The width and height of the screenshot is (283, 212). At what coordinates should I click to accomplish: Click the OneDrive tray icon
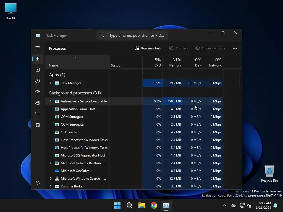[x=234, y=205]
